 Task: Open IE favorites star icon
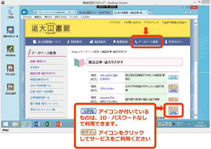pos(191,12)
